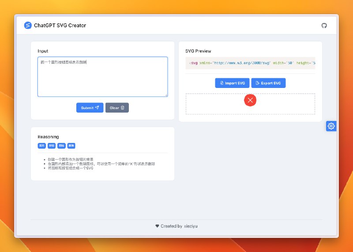Click reasoning line '创建一个圆形作为按钮的背景'
The width and height of the screenshot is (353, 252).
pyautogui.click(x=71, y=159)
